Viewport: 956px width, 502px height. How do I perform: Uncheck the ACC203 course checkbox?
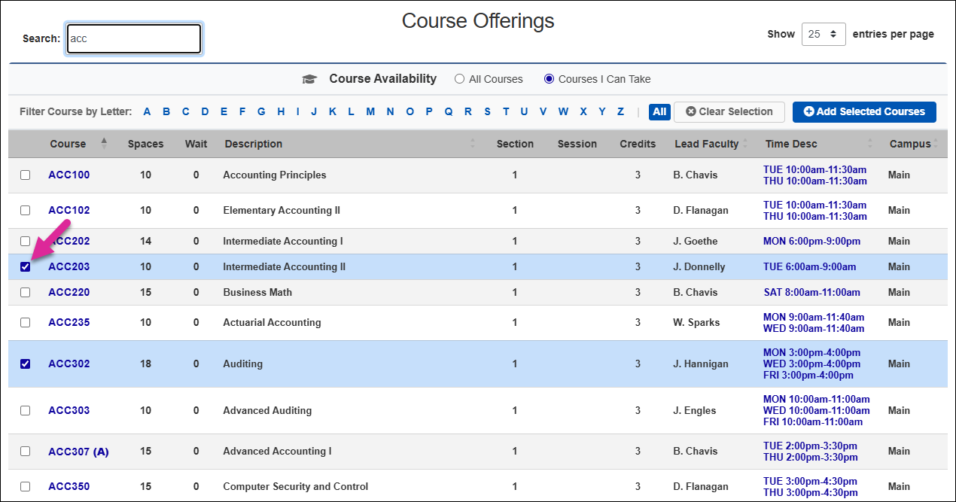[26, 266]
